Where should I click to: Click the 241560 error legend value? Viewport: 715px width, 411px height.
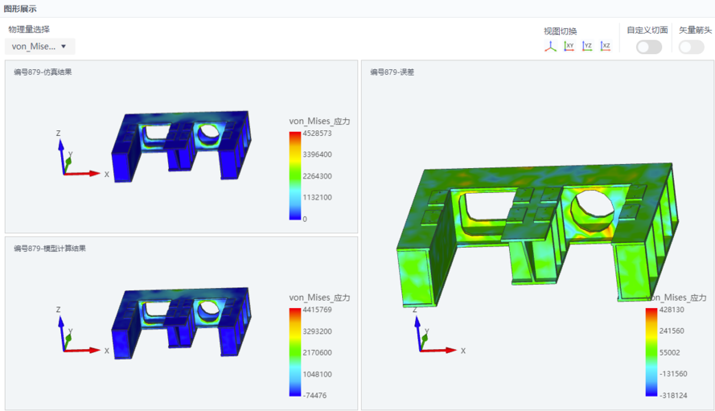[672, 331]
